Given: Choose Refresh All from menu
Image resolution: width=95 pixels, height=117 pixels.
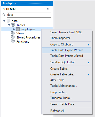Looking at the screenshot, I should click(67, 111).
